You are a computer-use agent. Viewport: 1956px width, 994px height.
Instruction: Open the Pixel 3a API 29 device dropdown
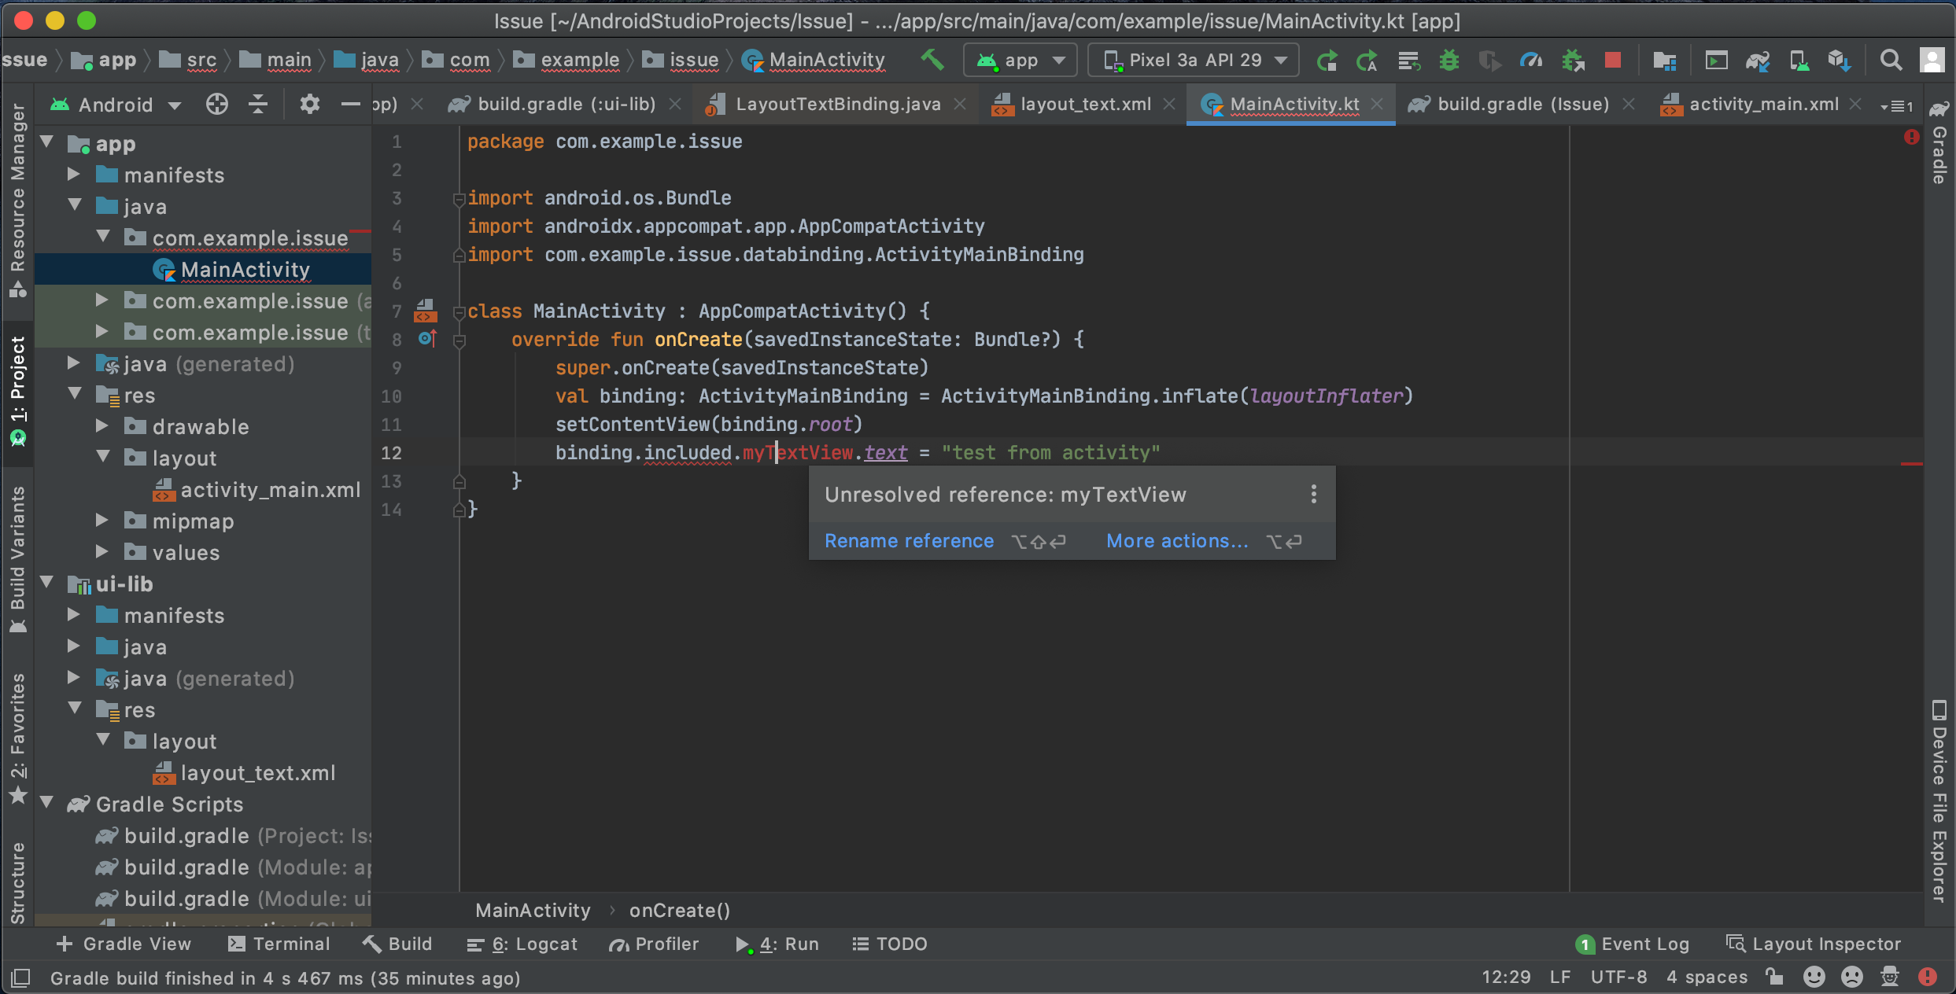click(1193, 60)
